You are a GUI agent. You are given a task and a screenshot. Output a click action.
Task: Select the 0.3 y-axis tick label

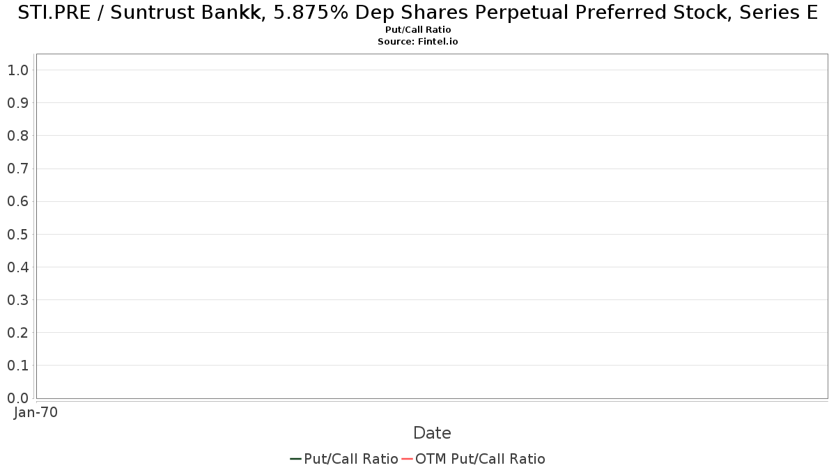17,300
